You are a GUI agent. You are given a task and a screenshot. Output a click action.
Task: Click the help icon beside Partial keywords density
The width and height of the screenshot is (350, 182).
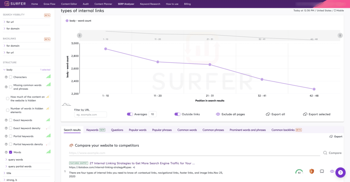pyautogui.click(x=6, y=144)
